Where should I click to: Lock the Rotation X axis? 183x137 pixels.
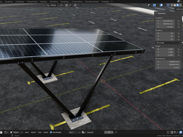[178, 33]
